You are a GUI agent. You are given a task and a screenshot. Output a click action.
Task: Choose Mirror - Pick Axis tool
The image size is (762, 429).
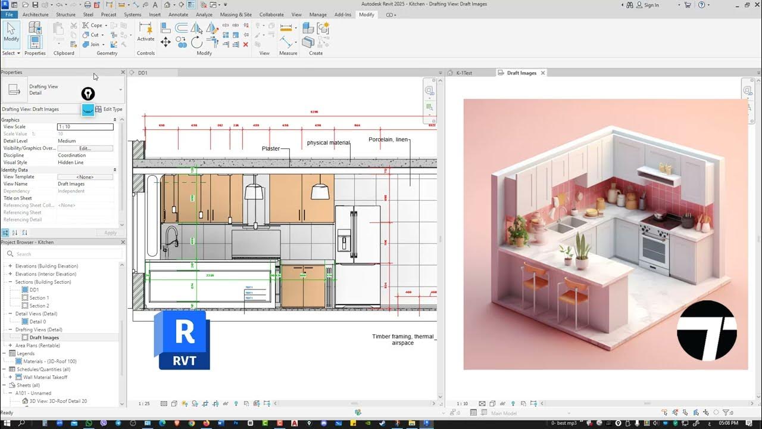[196, 28]
